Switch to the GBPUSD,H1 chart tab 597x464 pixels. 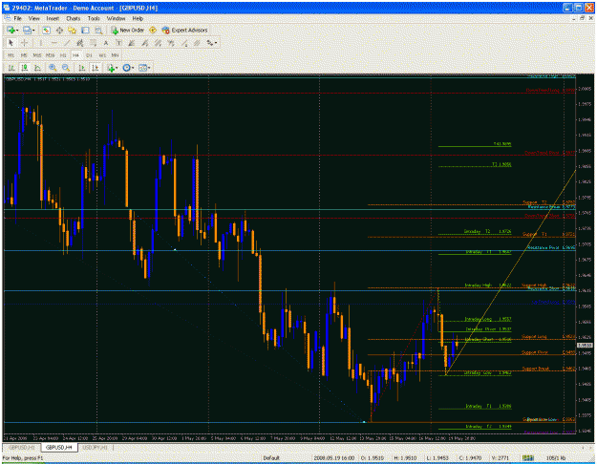point(22,448)
